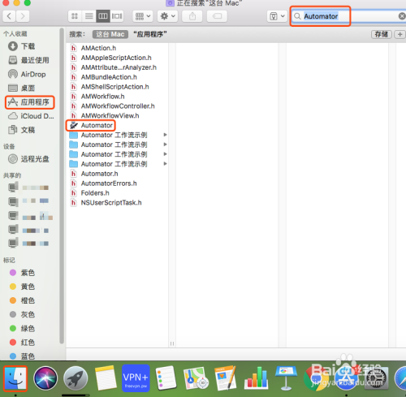
Task: Open Launchpad from the Dock
Action: tap(76, 378)
